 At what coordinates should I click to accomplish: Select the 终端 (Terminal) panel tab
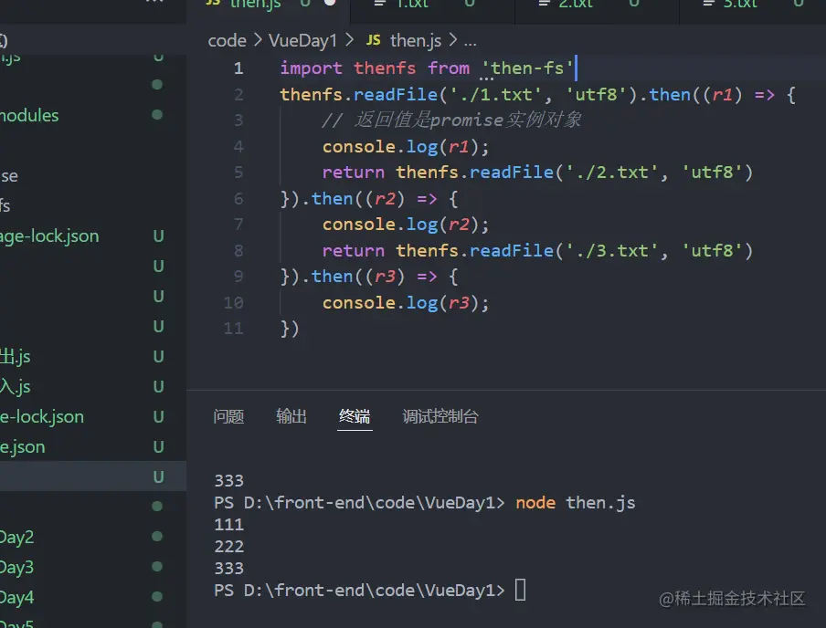pyautogui.click(x=355, y=416)
